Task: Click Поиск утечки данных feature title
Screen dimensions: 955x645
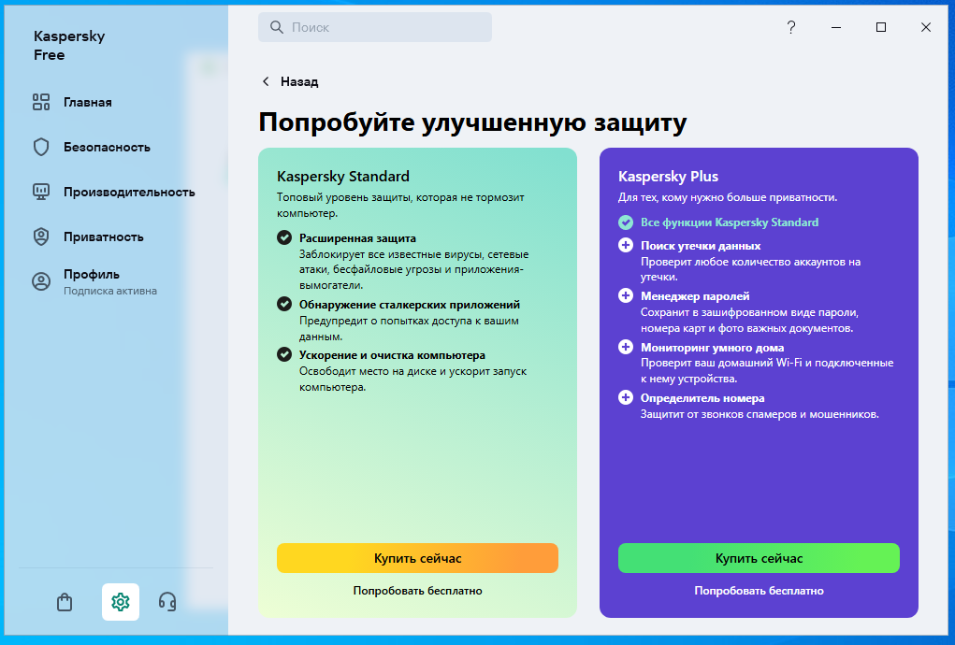Action: (x=701, y=246)
